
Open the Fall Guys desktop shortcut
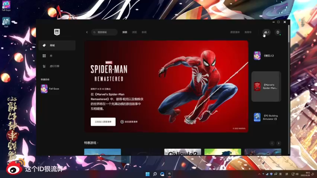point(6,6)
